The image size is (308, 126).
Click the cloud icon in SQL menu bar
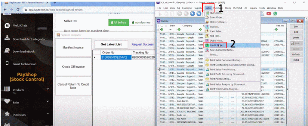click(246, 8)
